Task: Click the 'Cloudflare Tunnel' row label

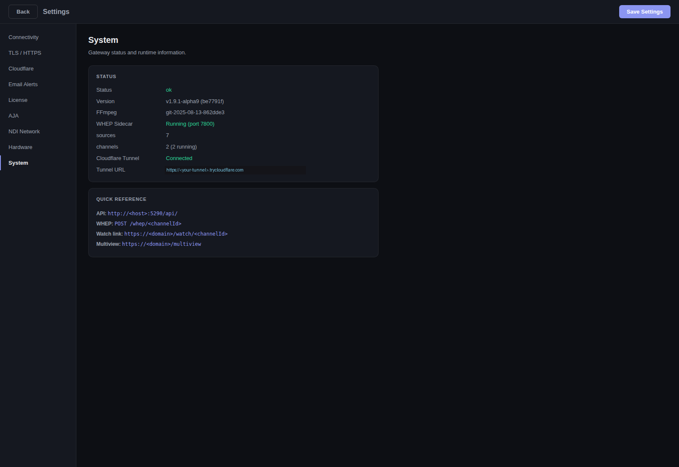Action: coord(118,158)
